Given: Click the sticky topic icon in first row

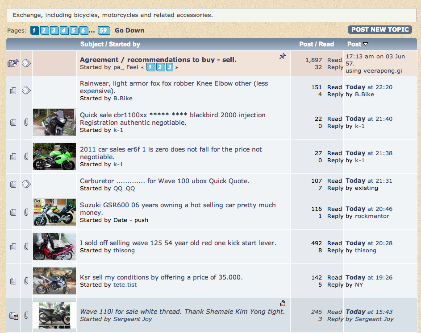Looking at the screenshot, I should tap(13, 63).
